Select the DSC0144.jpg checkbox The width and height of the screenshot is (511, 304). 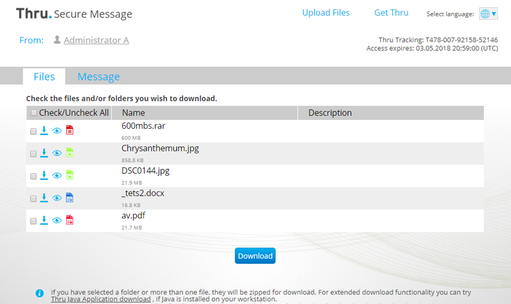34,177
